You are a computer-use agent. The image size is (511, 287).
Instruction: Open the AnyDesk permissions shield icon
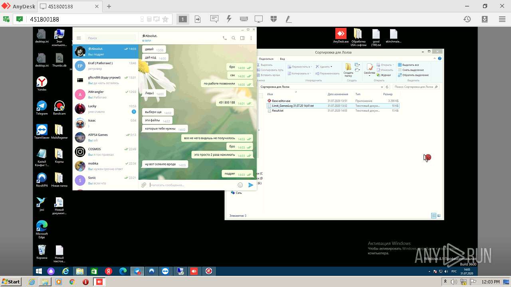[x=273, y=19]
